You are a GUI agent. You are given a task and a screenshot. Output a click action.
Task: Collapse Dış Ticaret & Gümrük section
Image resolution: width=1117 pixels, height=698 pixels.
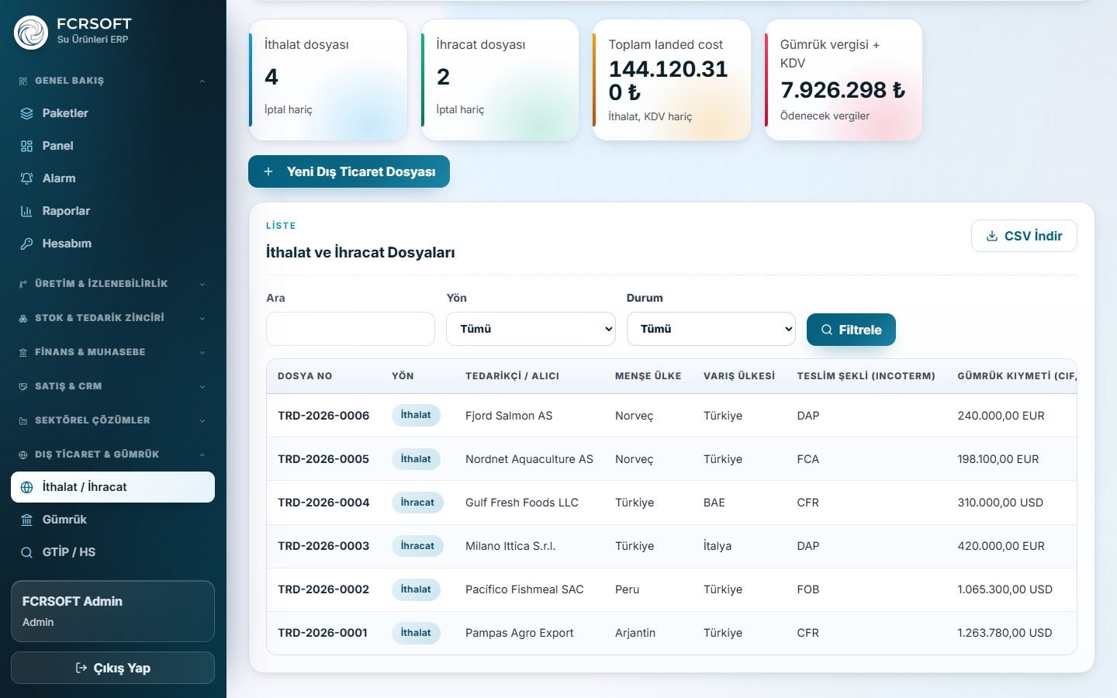[112, 454]
